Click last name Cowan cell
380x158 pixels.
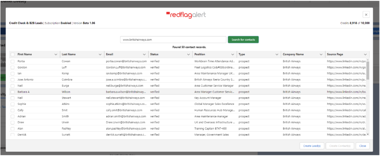pyautogui.click(x=66, y=61)
